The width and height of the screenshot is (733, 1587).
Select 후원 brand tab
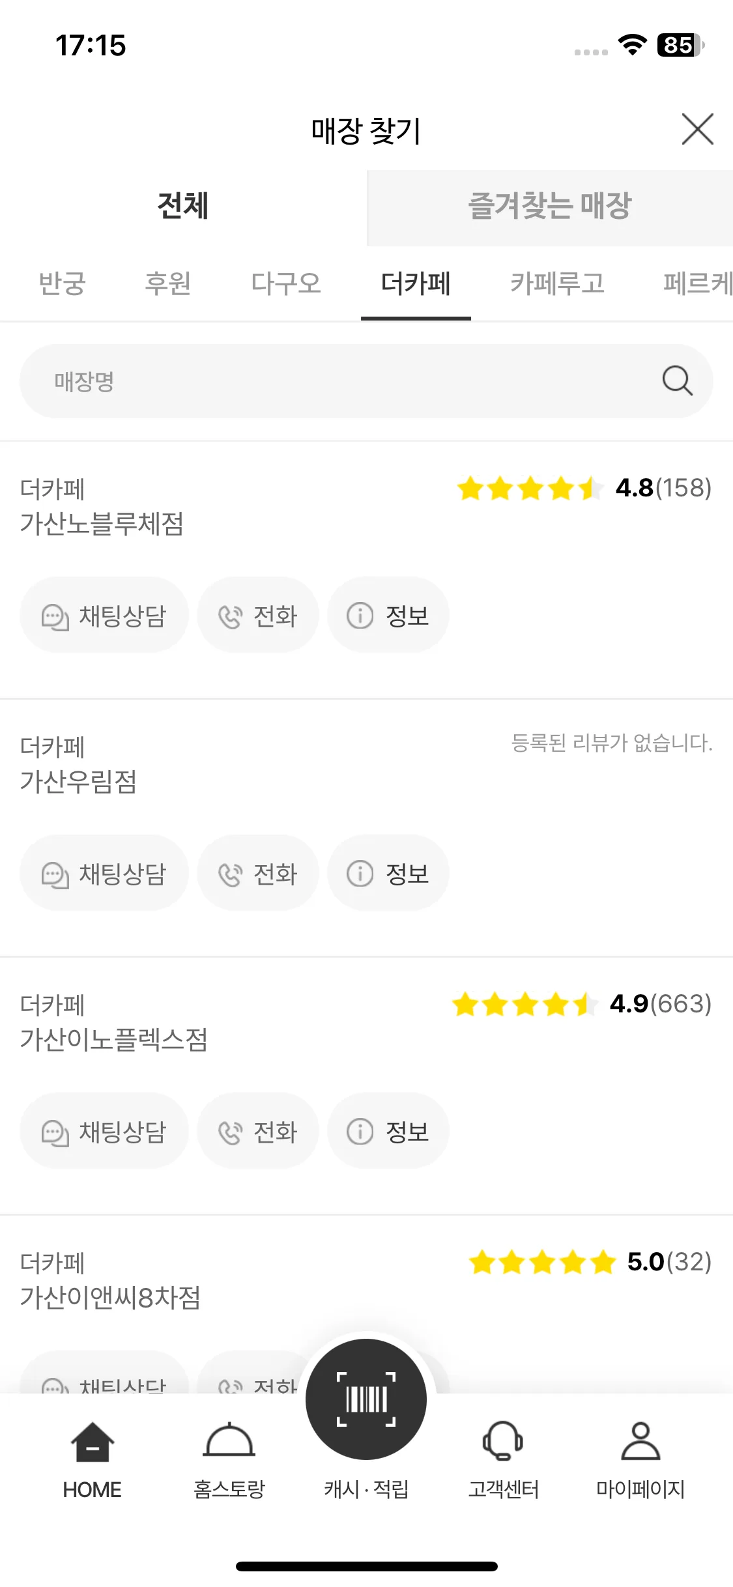click(167, 283)
